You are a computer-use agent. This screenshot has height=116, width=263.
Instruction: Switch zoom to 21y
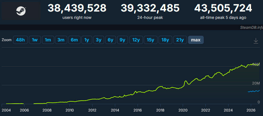point(180,40)
